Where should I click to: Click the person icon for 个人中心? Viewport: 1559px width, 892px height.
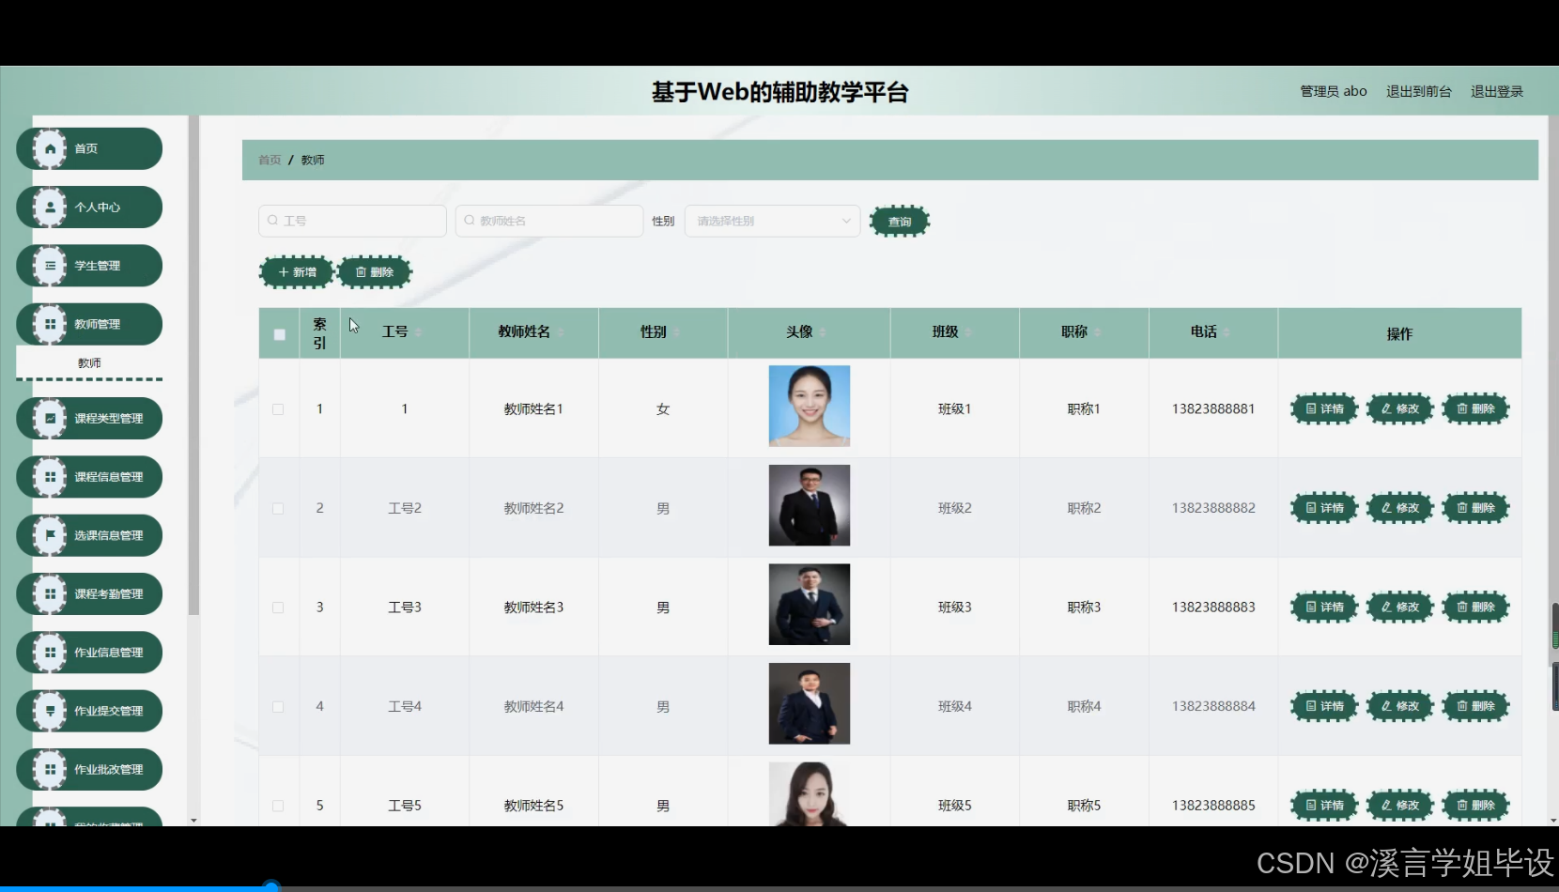[50, 207]
